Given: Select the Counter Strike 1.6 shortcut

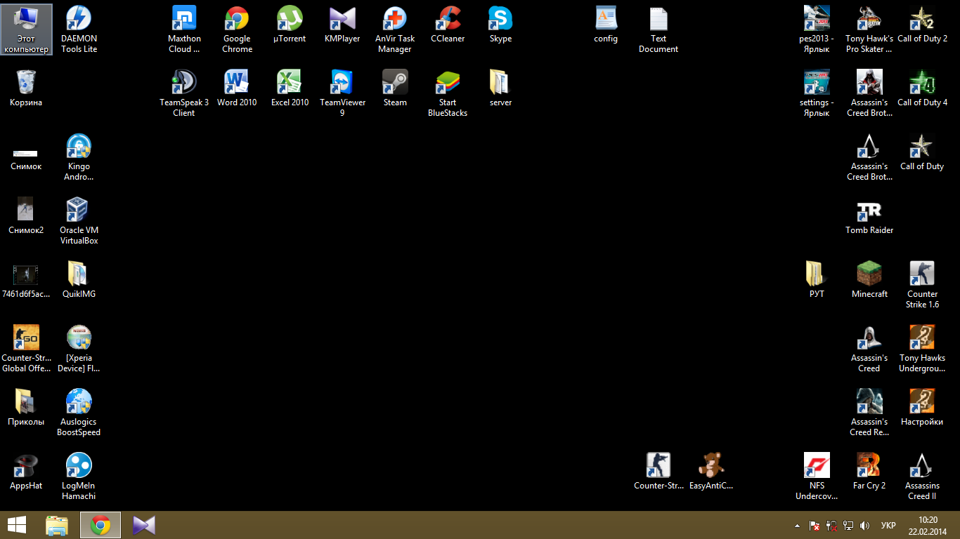Looking at the screenshot, I should (922, 285).
